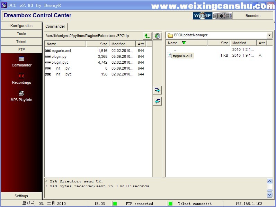Image resolution: width=276 pixels, height=207 pixels.
Task: Select the plugin.pyc file name
Action: tap(60, 63)
